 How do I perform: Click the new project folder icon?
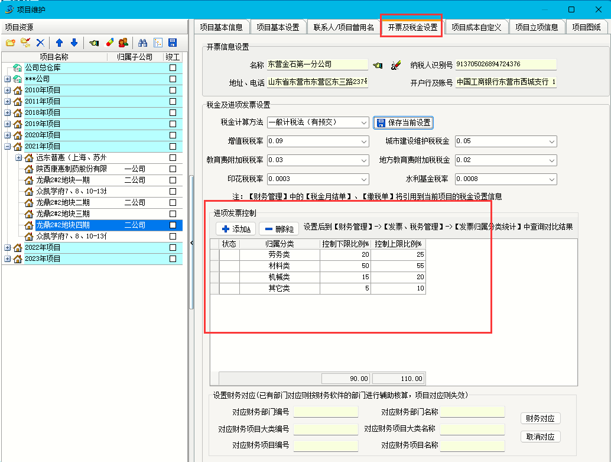[10, 43]
